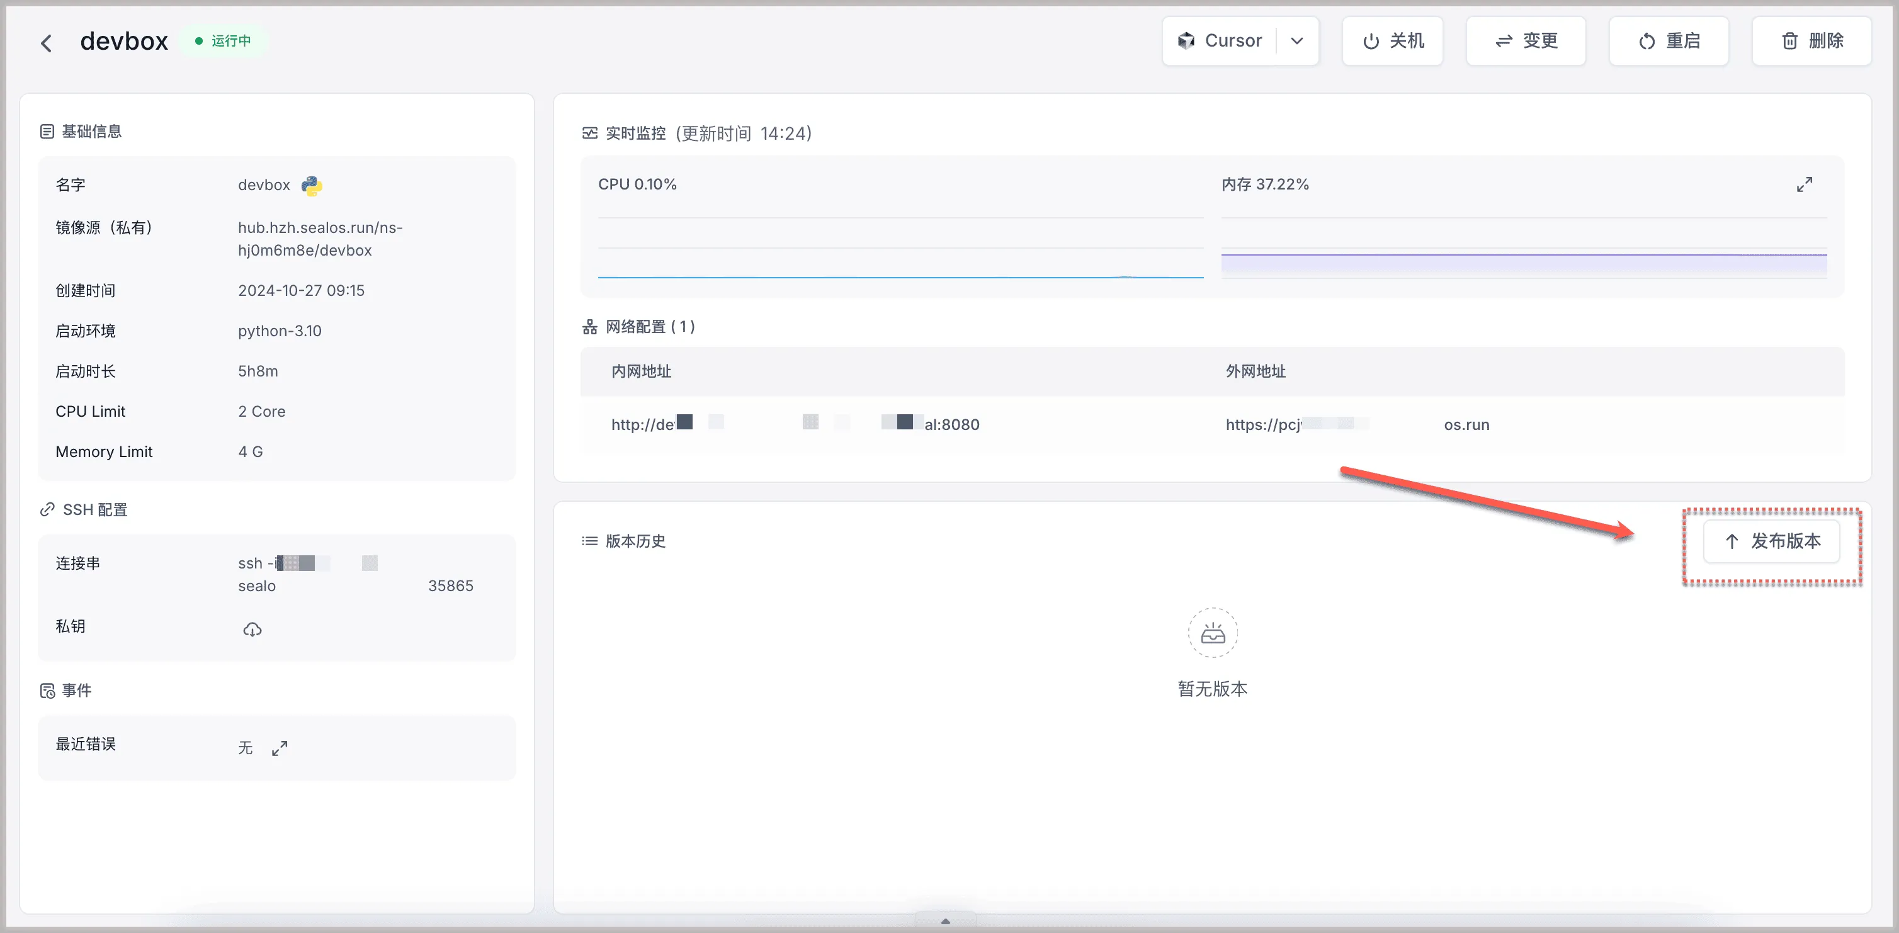Image resolution: width=1899 pixels, height=933 pixels.
Task: Click the 变更 change button
Action: tap(1525, 42)
